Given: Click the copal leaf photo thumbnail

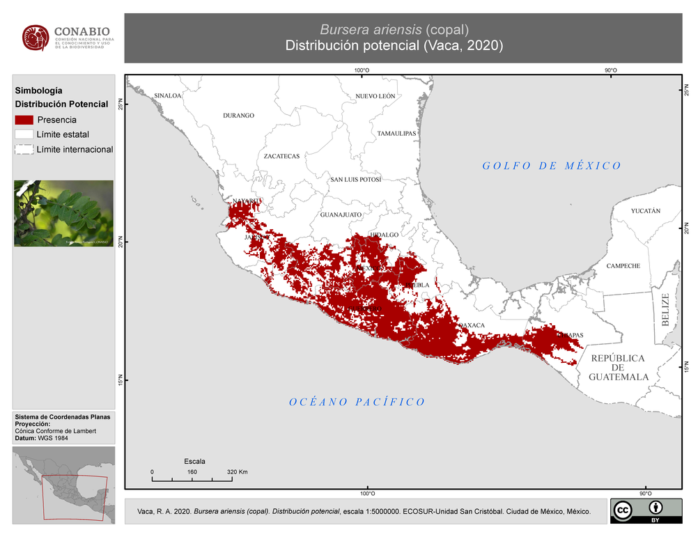Looking at the screenshot, I should (x=63, y=213).
